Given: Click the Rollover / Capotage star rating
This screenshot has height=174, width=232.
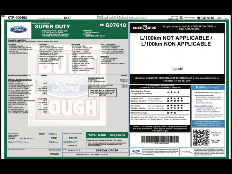Looking at the screenshot, I should pos(171,113).
